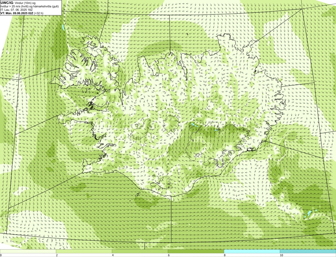
Task: Click the color bar label "2"
Action: click(x=57, y=255)
